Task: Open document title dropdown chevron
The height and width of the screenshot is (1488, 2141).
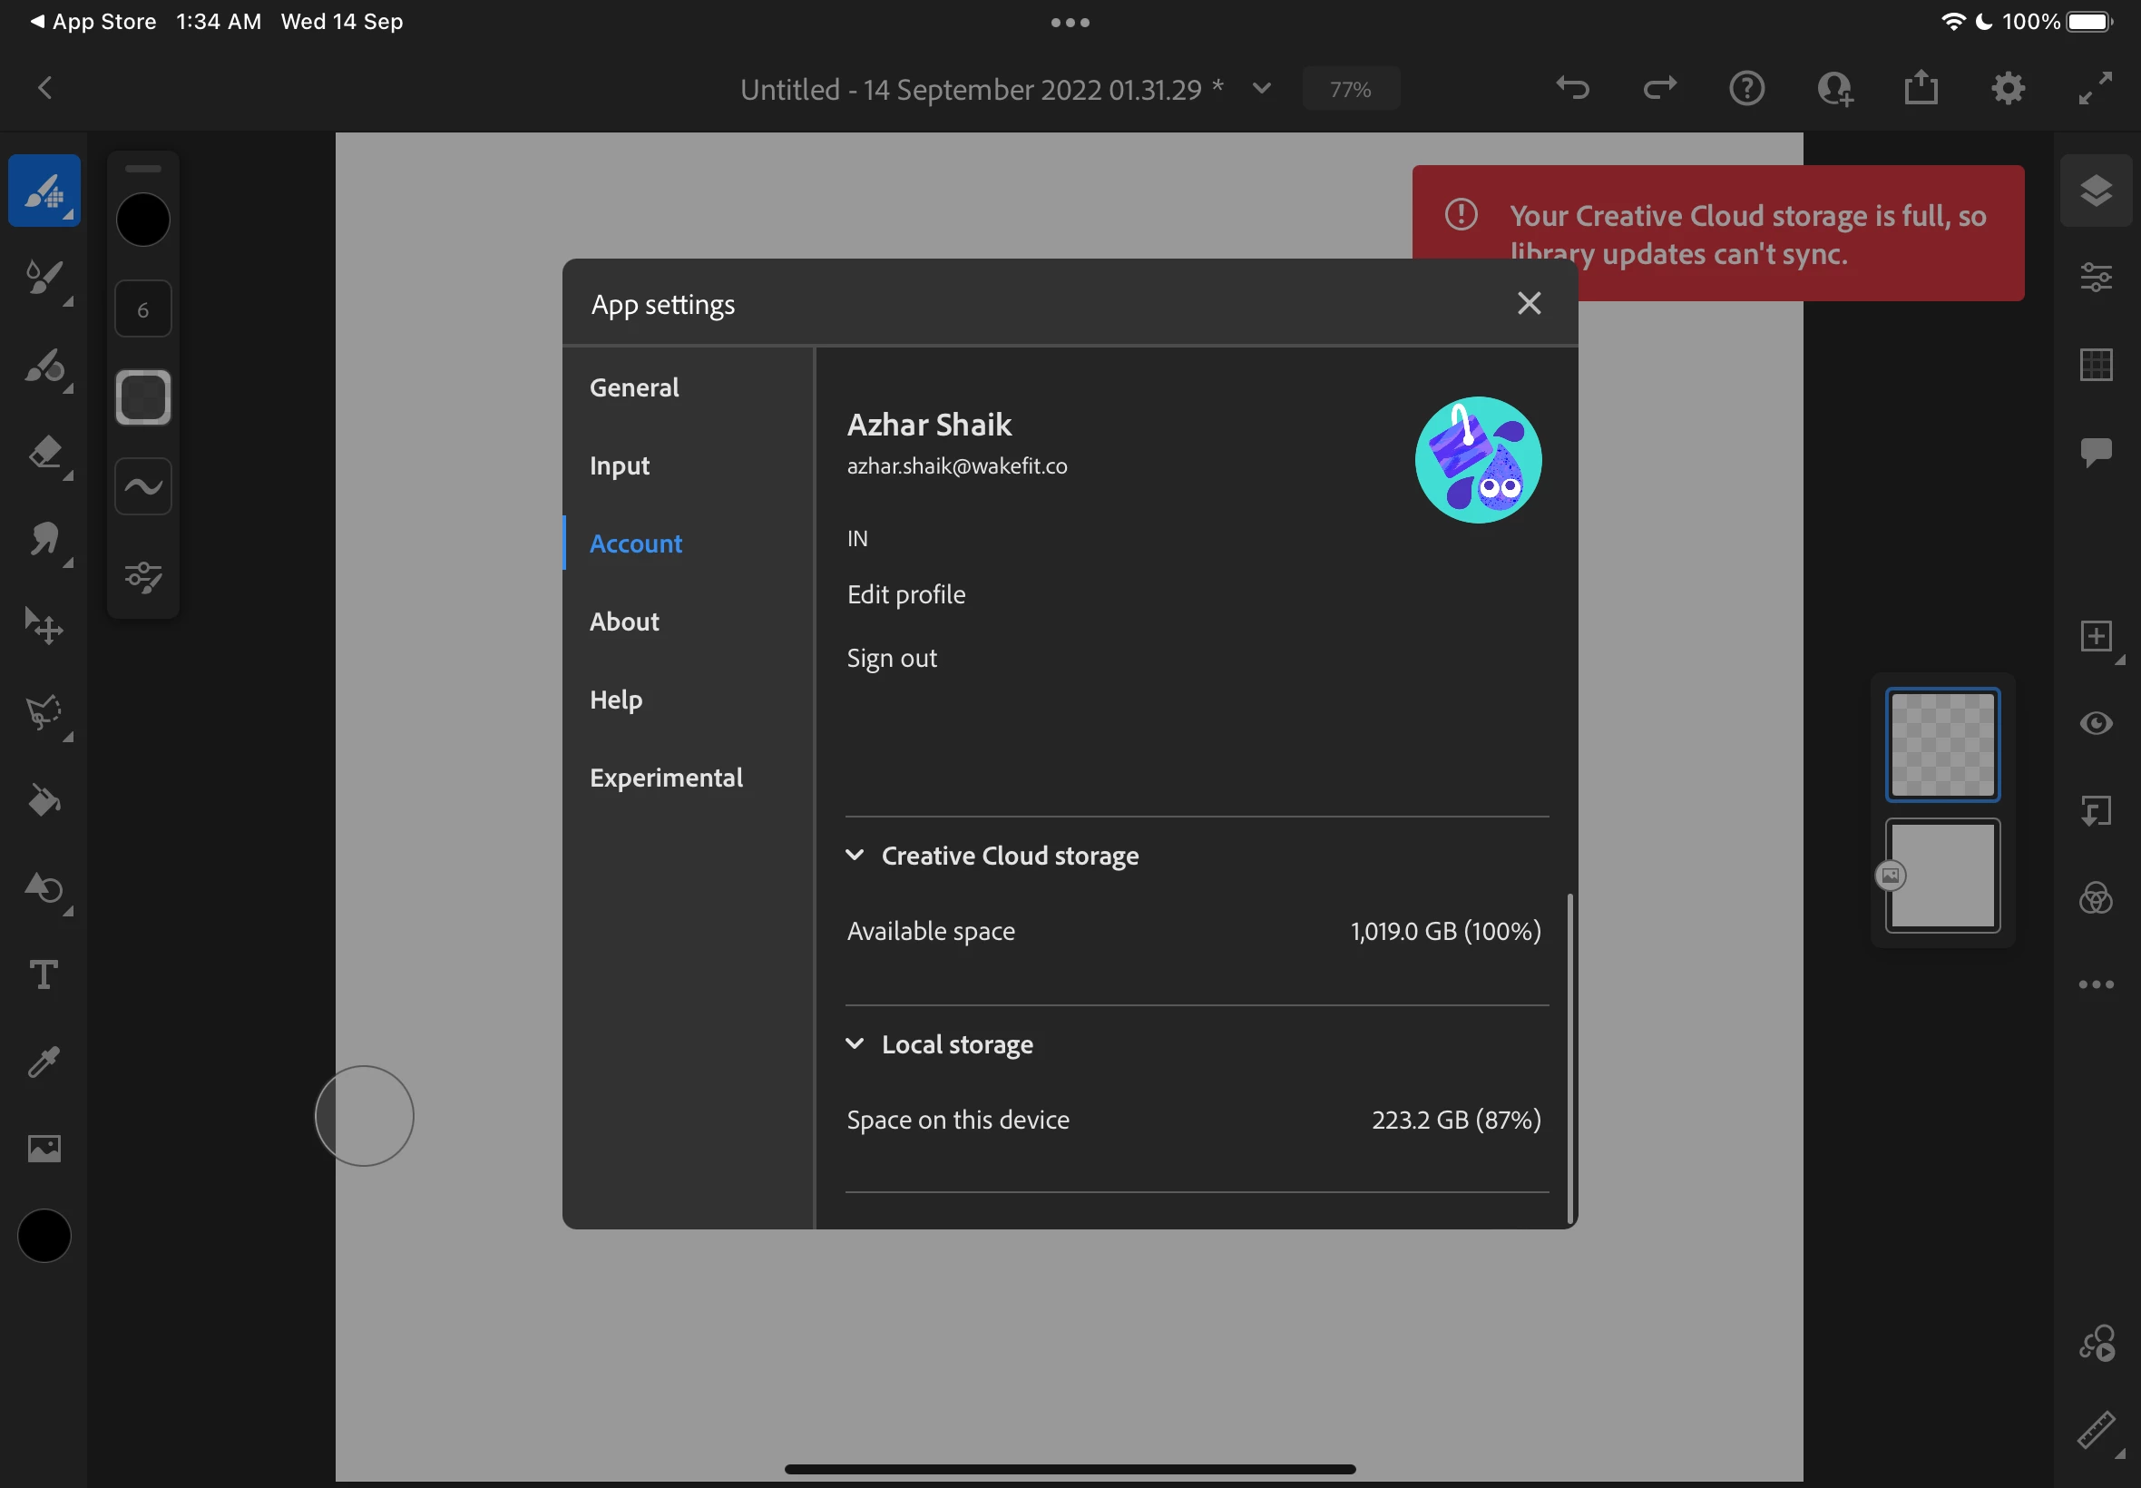Action: (x=1262, y=89)
